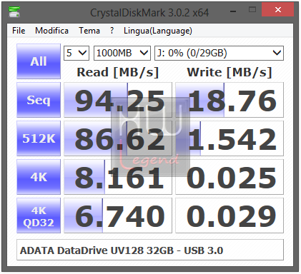301x274 pixels.
Task: Select the 4K write value 0.025
Action: click(x=230, y=177)
